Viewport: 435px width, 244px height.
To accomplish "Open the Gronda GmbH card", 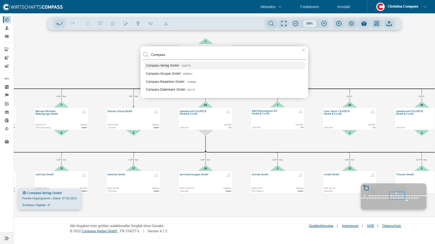I will 278,182.
